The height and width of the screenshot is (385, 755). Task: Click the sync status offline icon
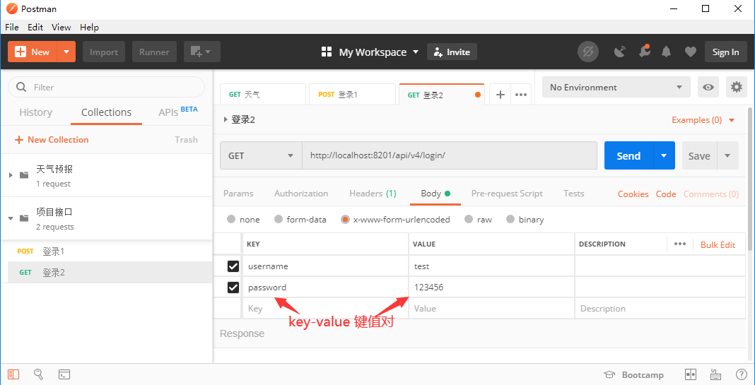point(588,52)
